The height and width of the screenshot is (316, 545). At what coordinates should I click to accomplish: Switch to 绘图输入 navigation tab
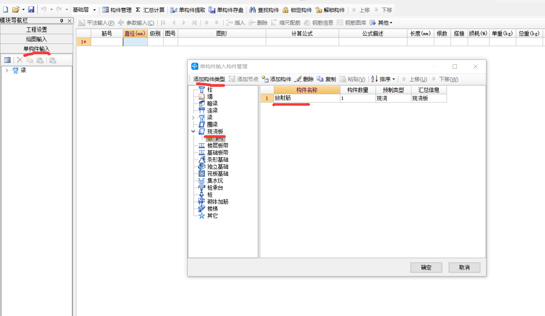click(x=36, y=39)
